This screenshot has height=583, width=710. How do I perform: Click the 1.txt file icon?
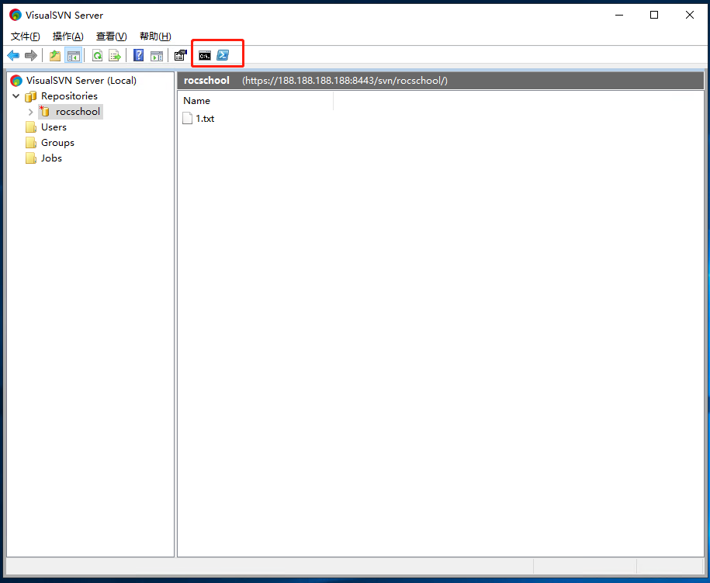pos(188,118)
